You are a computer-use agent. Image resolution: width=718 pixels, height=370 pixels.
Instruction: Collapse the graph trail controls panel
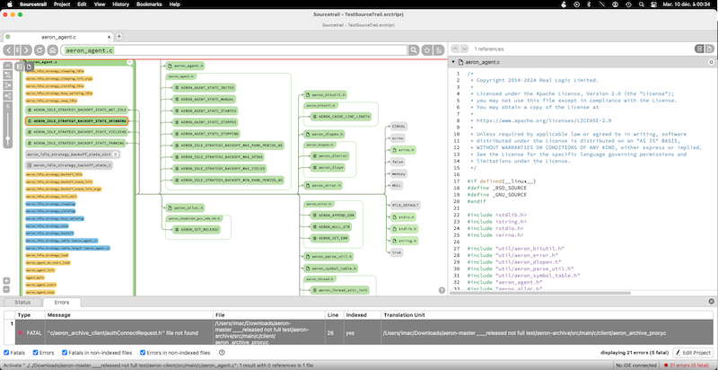[x=8, y=66]
